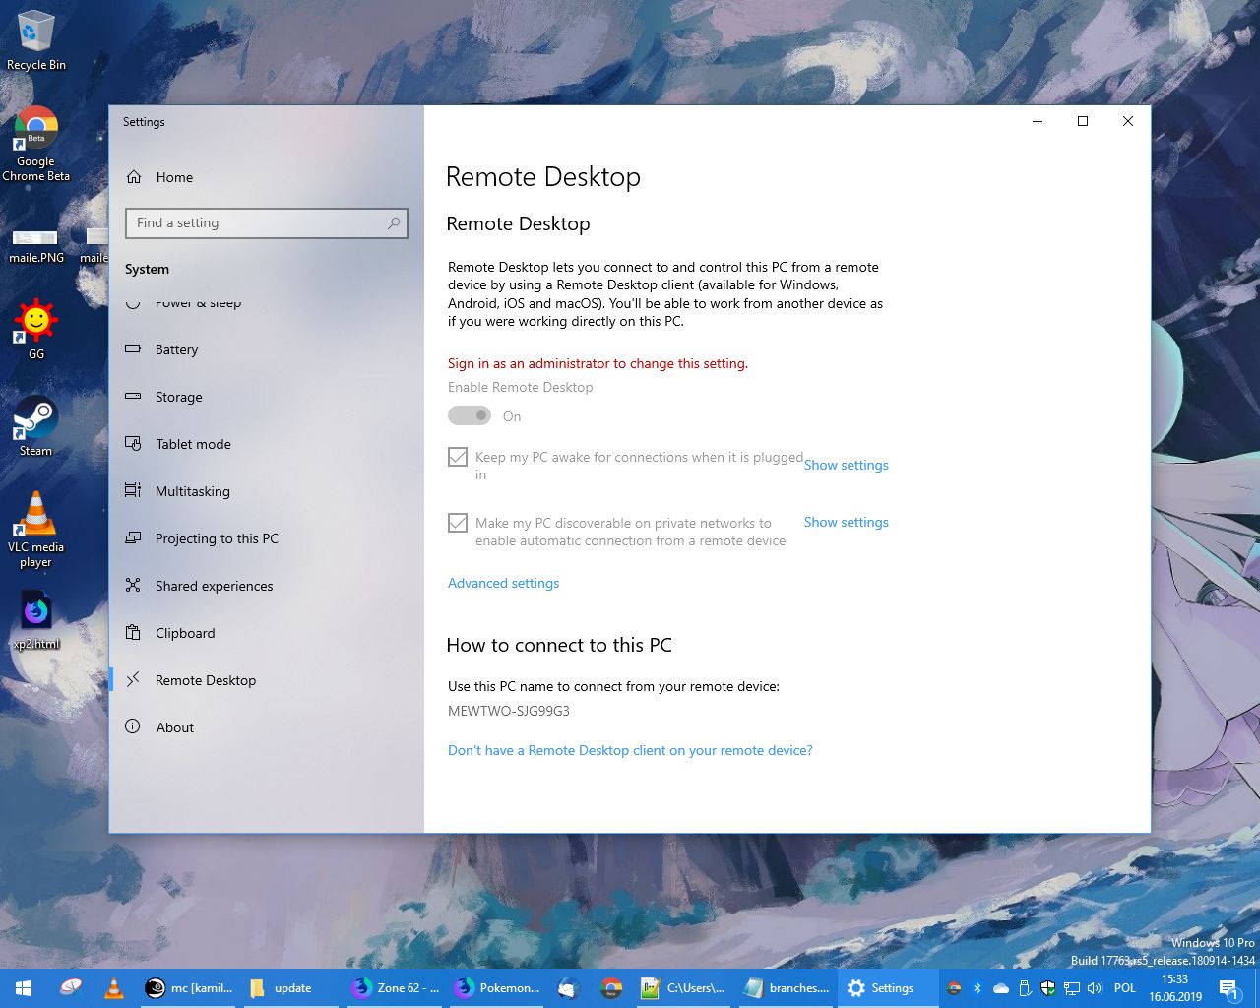Image resolution: width=1260 pixels, height=1008 pixels.
Task: Check the Make my PC discoverable checkbox
Action: 458,523
